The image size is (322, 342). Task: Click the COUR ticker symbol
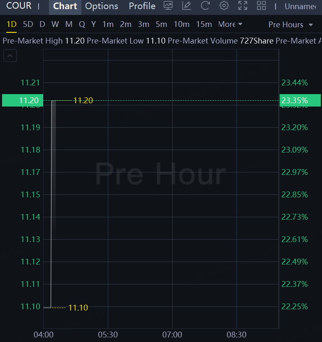[19, 6]
